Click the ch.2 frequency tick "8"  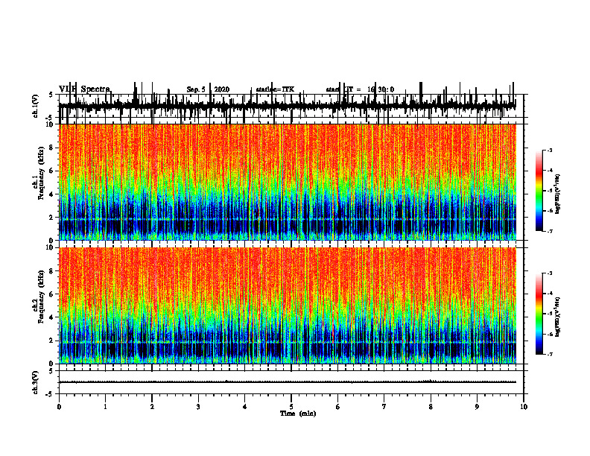(x=52, y=271)
